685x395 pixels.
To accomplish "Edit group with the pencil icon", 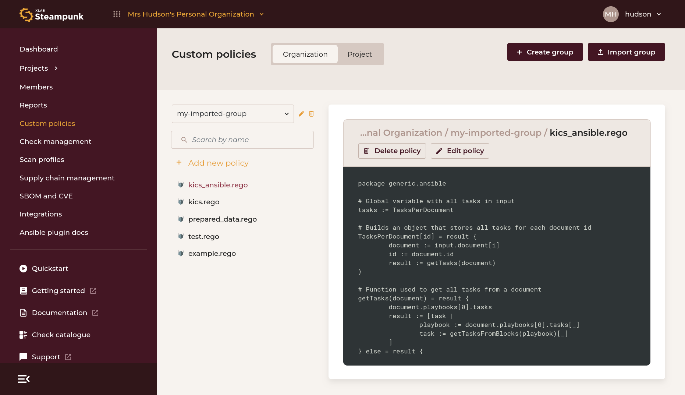I will [301, 114].
